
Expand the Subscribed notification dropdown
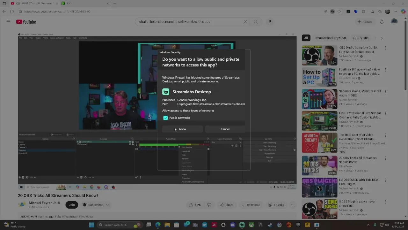point(95,205)
